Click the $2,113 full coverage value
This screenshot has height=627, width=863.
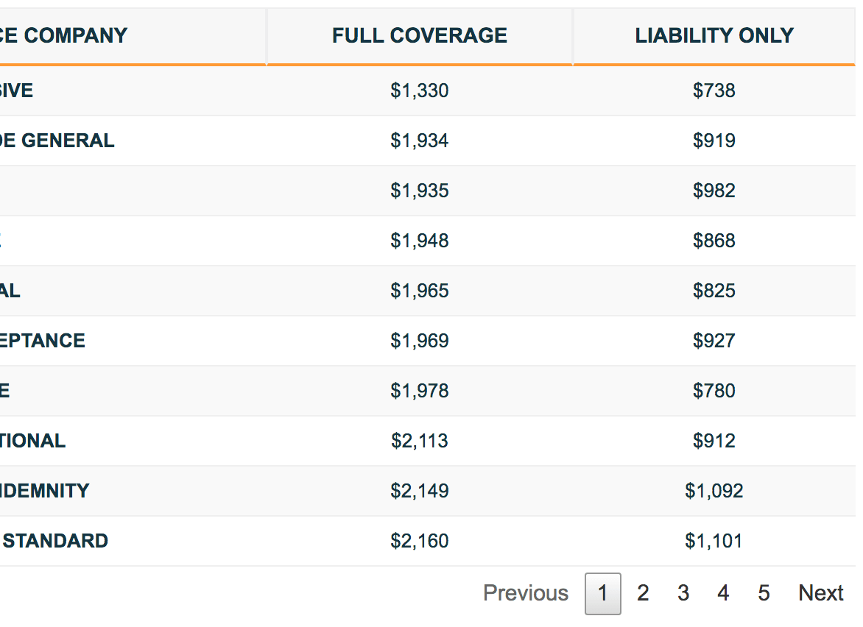420,441
